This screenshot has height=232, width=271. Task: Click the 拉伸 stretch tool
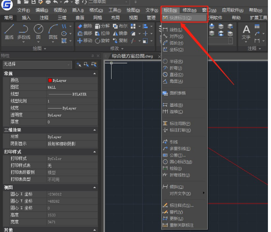(x=102, y=33)
